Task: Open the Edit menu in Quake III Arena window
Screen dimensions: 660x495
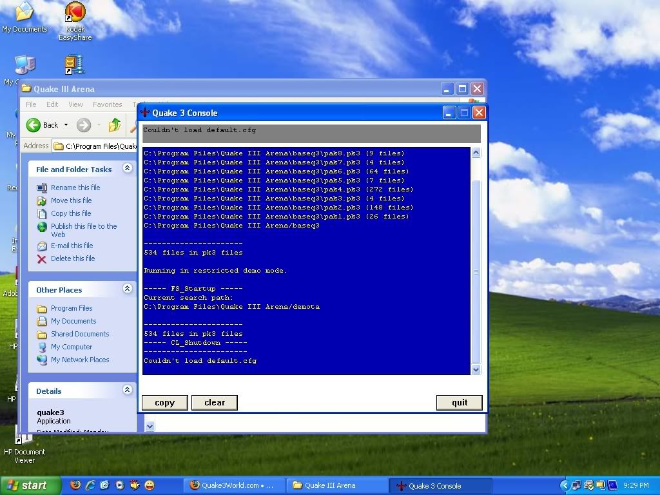Action: [x=52, y=104]
